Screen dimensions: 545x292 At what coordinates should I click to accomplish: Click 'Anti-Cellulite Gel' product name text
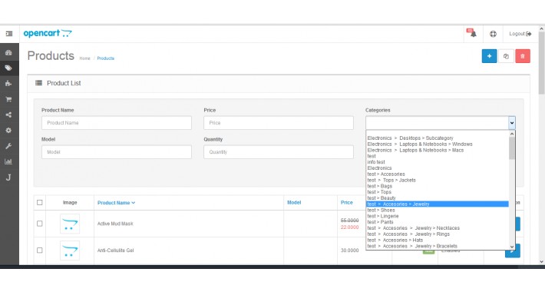[115, 251]
